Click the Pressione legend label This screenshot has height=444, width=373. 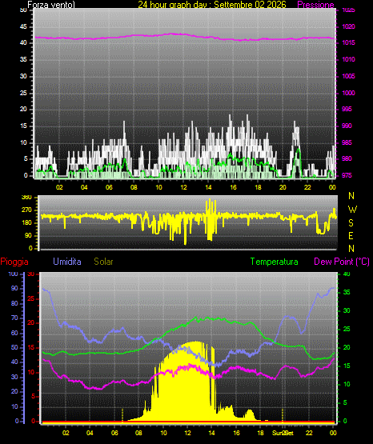coord(316,5)
